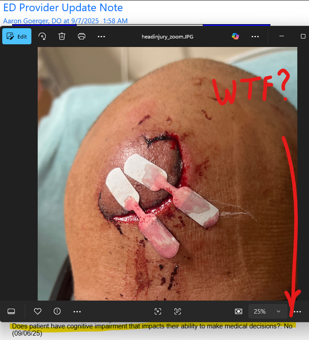Click the Edit image button
Screen dimensions: 309x340
(x=17, y=36)
